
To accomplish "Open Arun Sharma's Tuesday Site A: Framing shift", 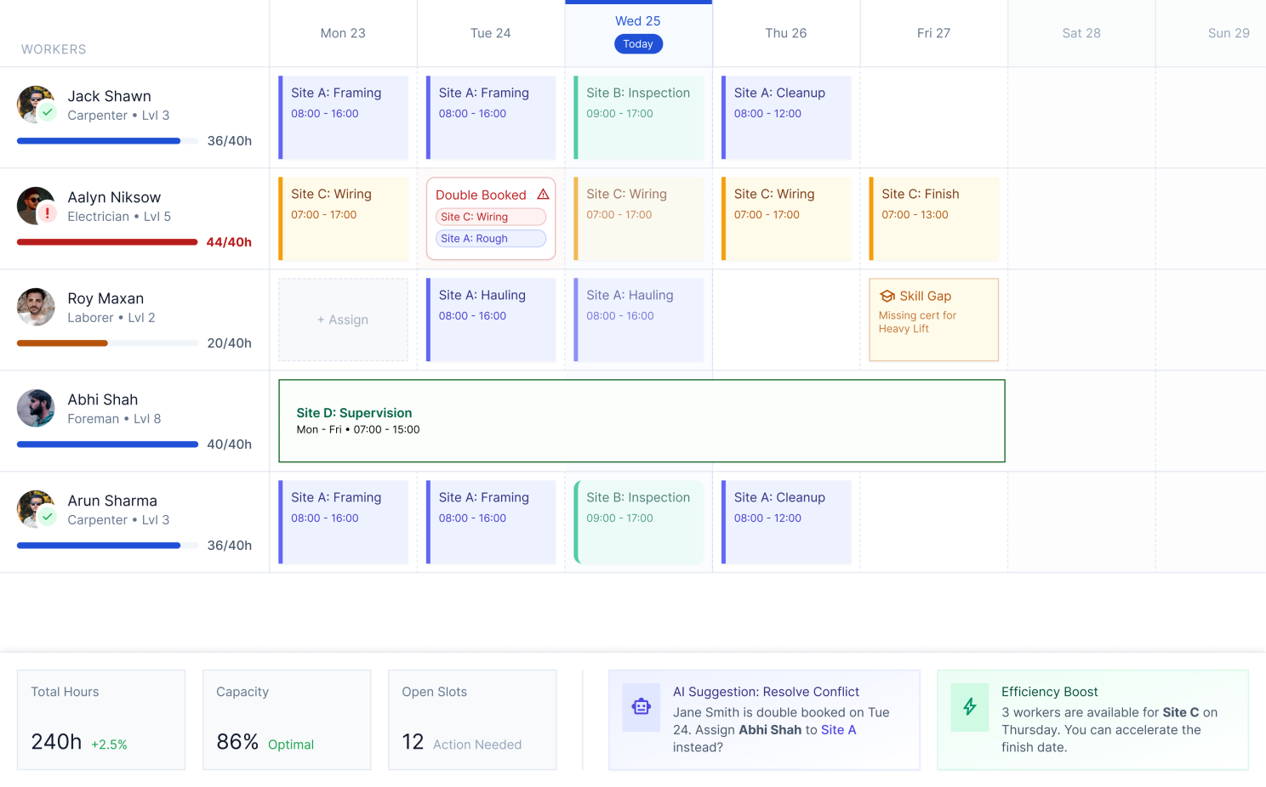I will click(x=491, y=522).
